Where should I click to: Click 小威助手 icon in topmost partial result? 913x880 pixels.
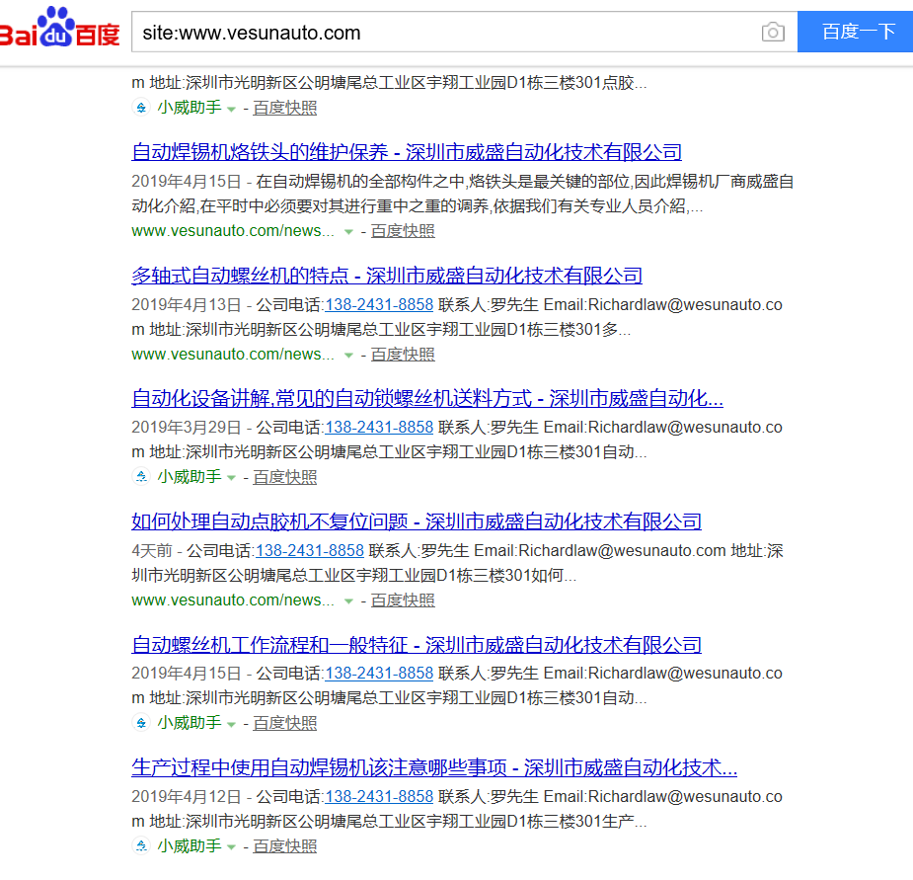(141, 108)
